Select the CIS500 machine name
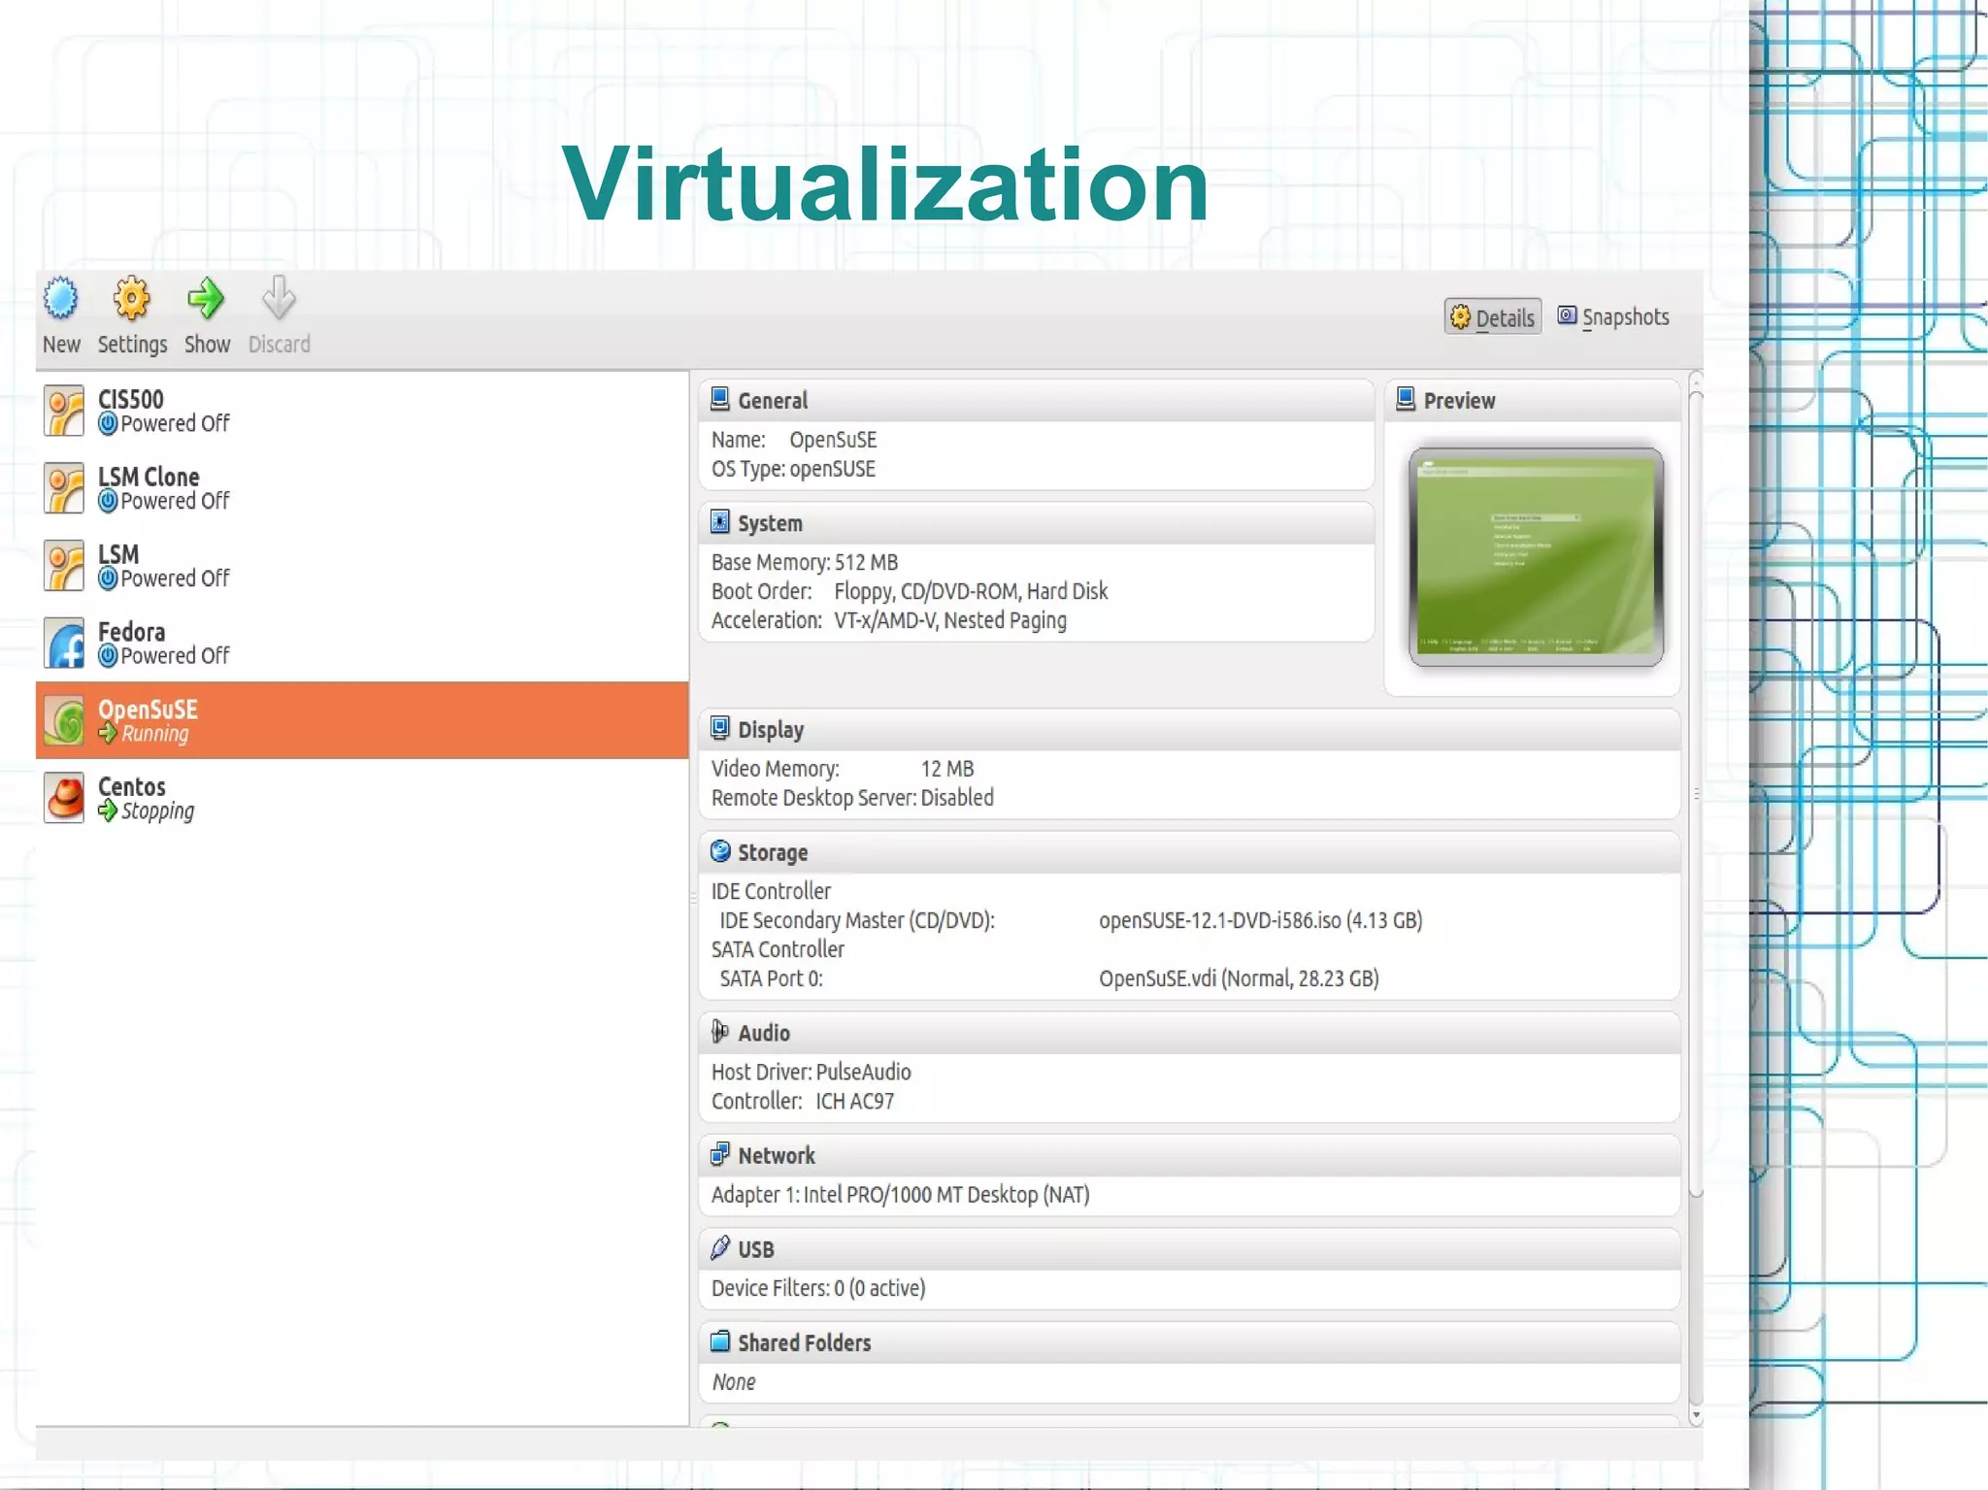Screen dimensions: 1988x1490 (x=131, y=399)
